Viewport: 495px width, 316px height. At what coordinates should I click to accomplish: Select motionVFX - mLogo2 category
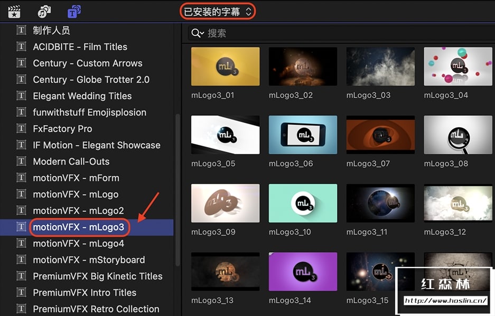pos(87,211)
